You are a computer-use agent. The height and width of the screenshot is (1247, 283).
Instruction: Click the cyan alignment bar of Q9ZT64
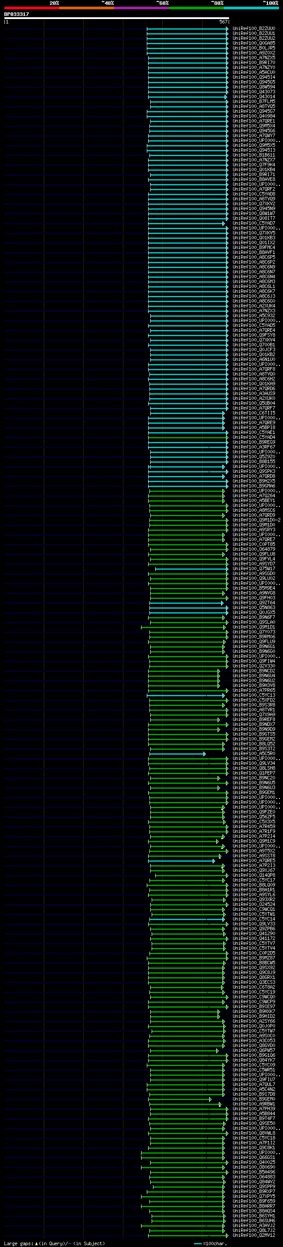point(187,603)
